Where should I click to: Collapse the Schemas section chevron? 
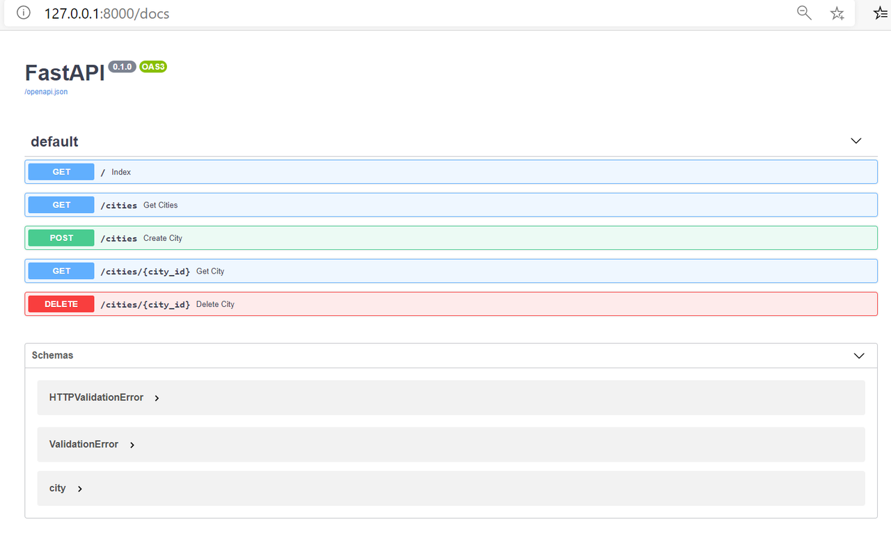click(x=859, y=356)
